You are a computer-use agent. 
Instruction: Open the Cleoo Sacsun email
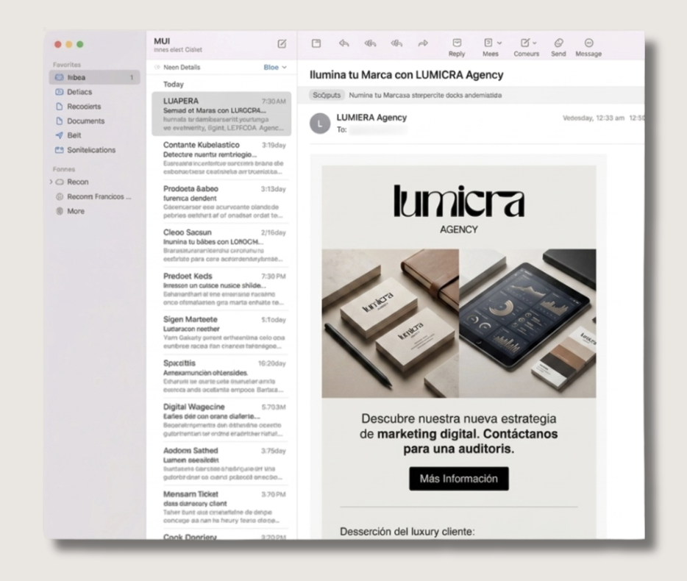click(x=221, y=246)
